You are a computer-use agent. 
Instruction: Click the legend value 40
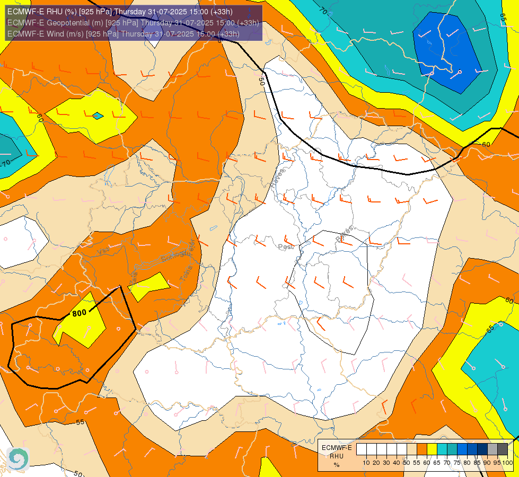397,463
